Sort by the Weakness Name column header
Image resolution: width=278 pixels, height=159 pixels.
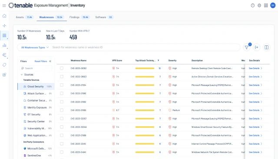[79, 60]
